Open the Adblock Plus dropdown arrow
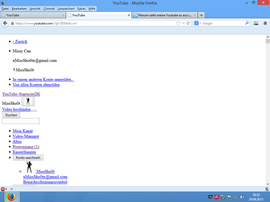The height and width of the screenshot is (202, 270). click(6, 189)
